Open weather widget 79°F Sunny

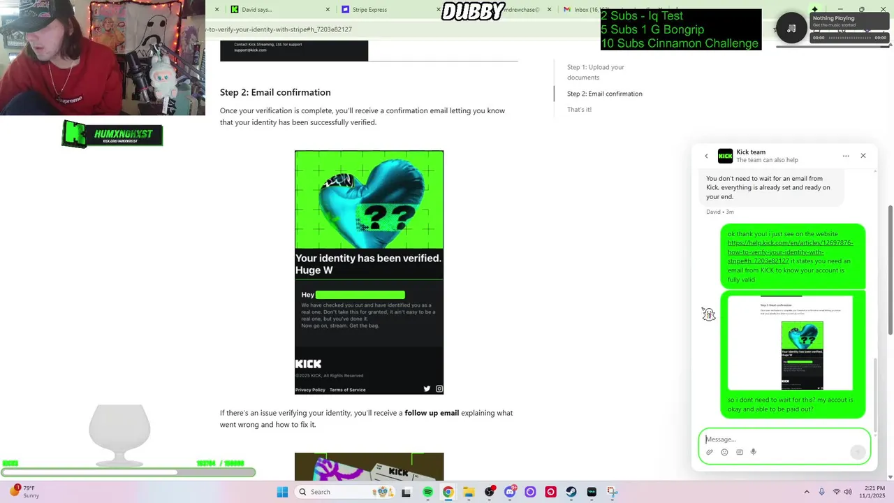point(24,492)
